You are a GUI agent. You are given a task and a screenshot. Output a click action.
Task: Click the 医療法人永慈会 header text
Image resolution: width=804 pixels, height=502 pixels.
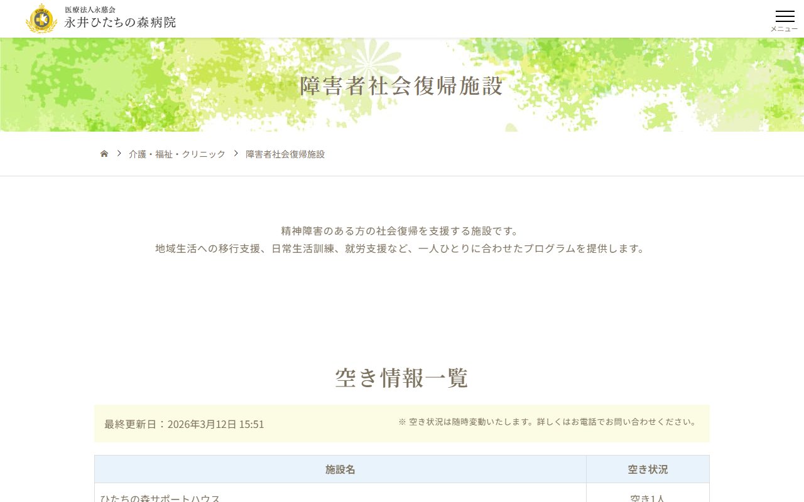point(90,9)
